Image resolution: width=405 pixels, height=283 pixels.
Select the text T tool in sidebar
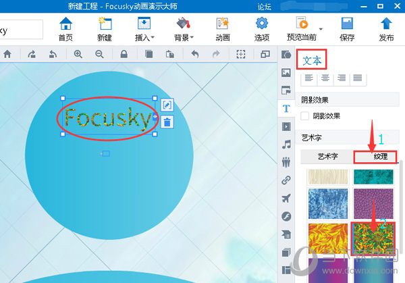[286, 109]
